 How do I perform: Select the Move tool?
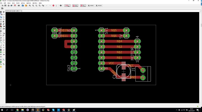pos(4,17)
